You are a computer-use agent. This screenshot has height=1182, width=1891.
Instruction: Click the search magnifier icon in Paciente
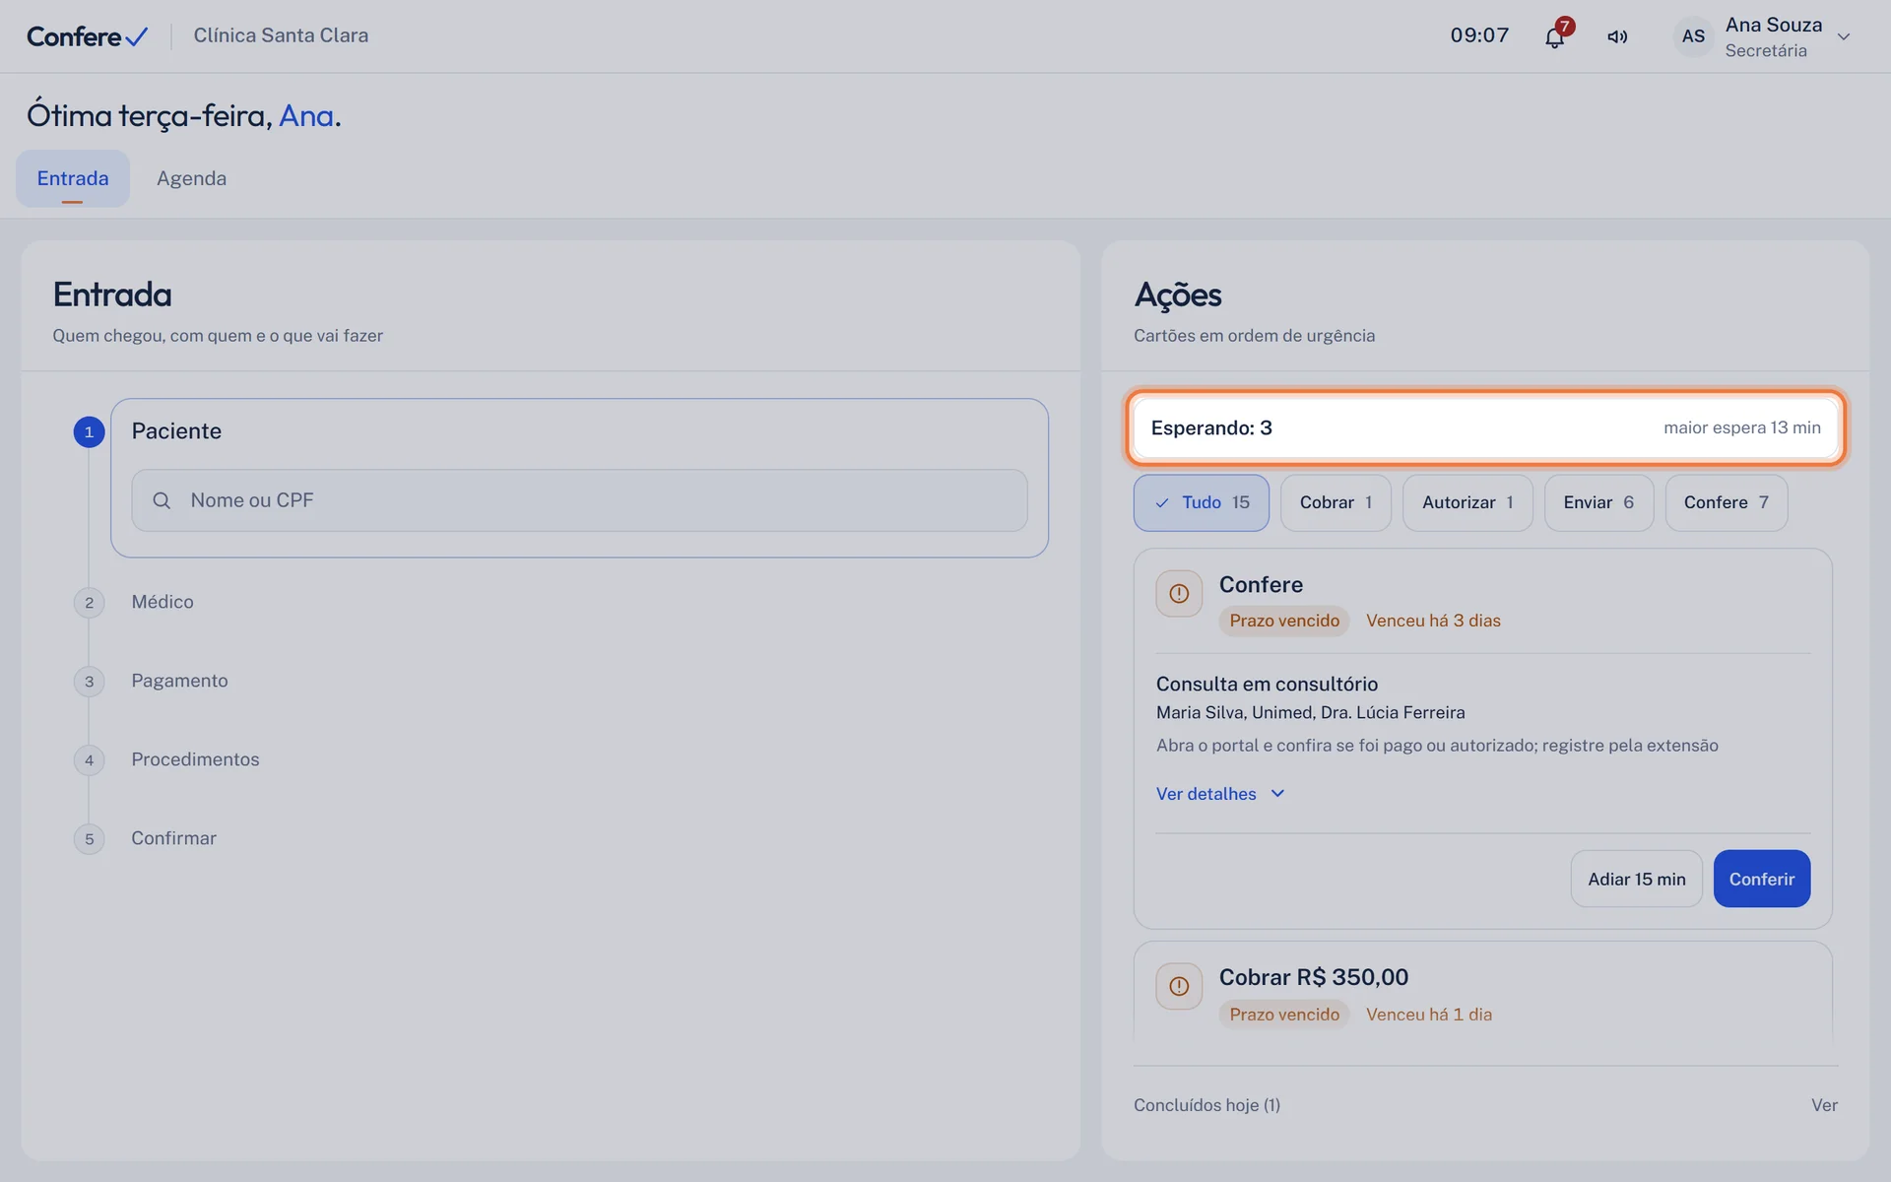[162, 500]
